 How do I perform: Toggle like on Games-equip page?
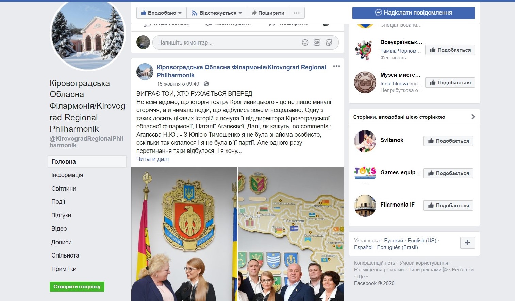click(448, 173)
